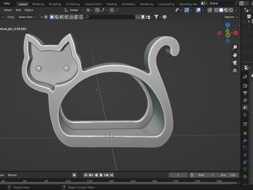Screen dimensions: 253x190
Task: Open the Options dropdown
Action: 231,17
